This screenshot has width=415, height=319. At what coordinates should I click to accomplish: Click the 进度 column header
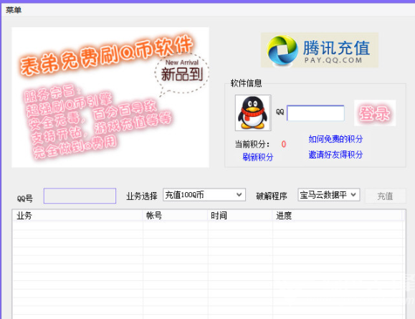(x=338, y=216)
